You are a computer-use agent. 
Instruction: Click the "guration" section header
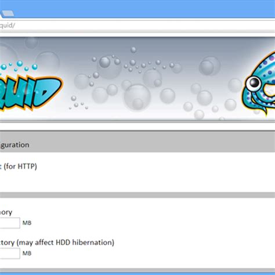point(15,145)
